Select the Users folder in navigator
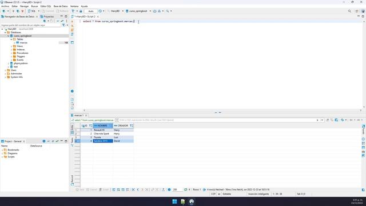The width and height of the screenshot is (366, 206). tap(13, 70)
